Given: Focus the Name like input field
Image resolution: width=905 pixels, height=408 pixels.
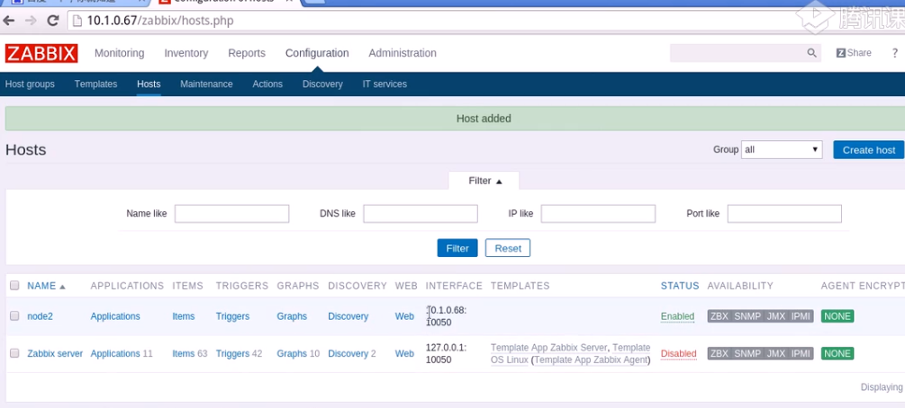Looking at the screenshot, I should pyautogui.click(x=231, y=214).
